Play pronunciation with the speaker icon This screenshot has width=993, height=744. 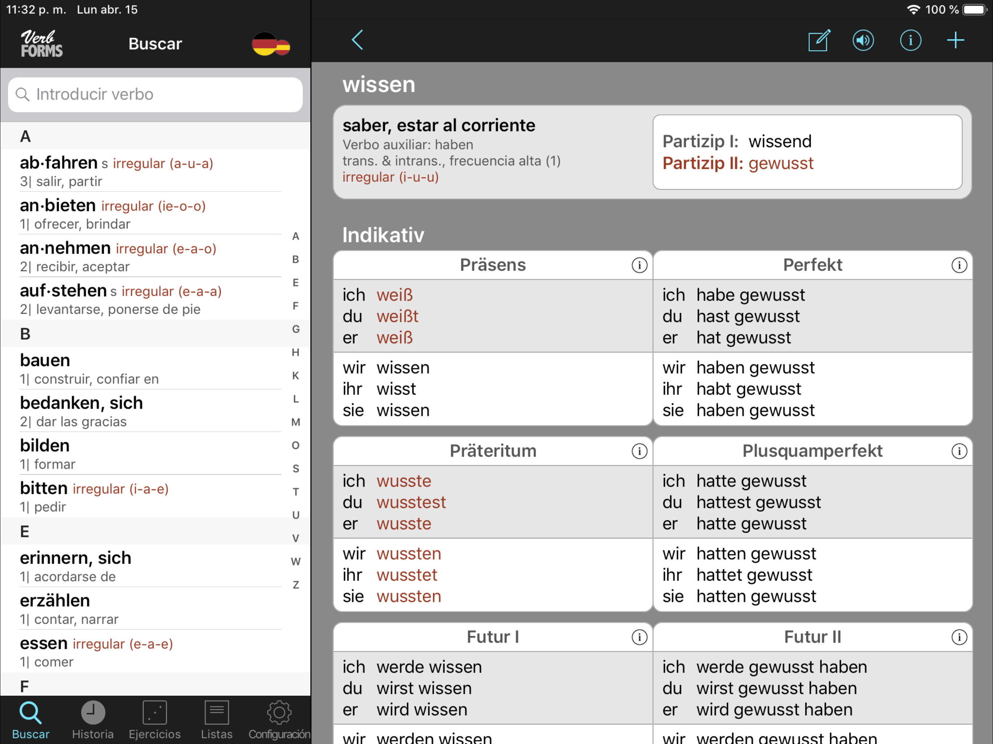pyautogui.click(x=863, y=41)
